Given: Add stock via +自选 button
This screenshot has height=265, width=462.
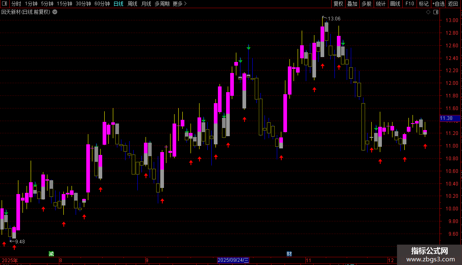Looking at the screenshot, I should pos(438,4).
